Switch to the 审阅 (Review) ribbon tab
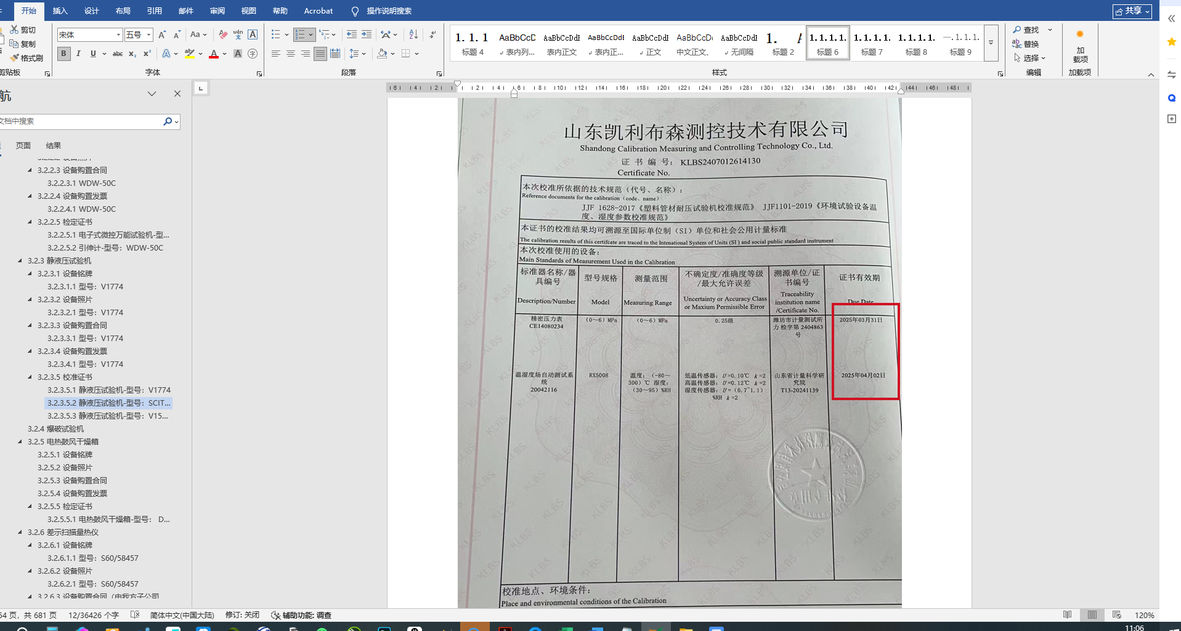The height and width of the screenshot is (631, 1181). pos(217,11)
